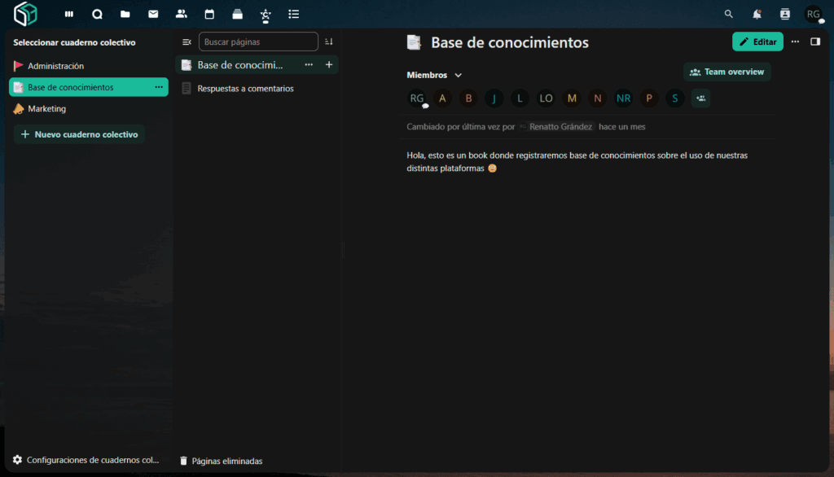
Task: Collapse the Miembros section chevron
Action: (459, 76)
